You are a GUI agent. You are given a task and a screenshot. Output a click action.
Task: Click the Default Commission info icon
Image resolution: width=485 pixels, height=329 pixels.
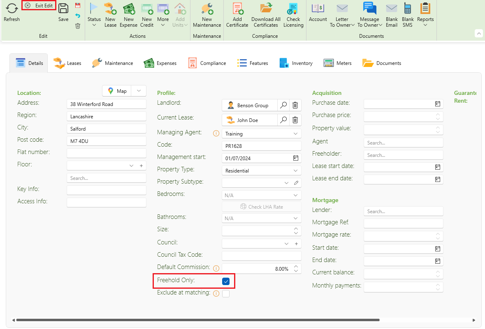(x=216, y=268)
